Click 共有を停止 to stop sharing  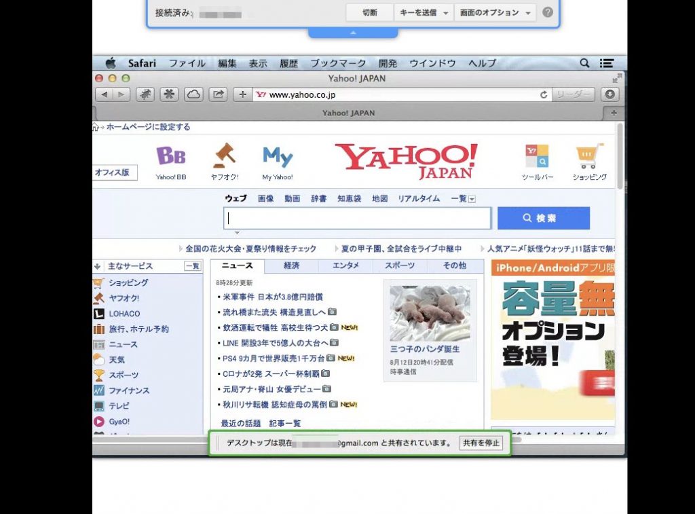(x=481, y=443)
